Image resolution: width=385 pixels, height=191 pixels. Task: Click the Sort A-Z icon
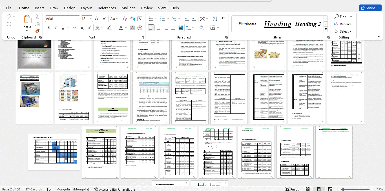coord(214,19)
